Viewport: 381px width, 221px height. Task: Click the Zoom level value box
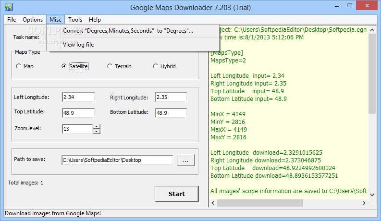[77, 129]
